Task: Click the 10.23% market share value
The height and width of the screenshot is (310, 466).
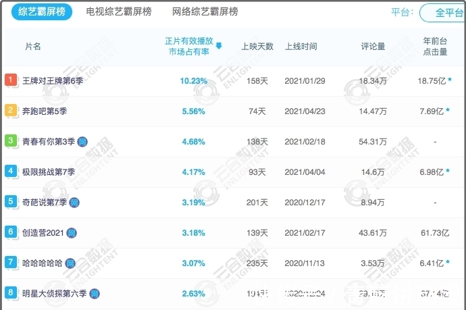Action: click(x=193, y=81)
